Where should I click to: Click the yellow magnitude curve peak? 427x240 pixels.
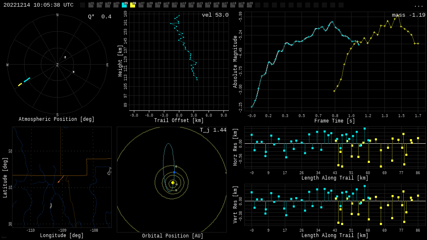[x=398, y=15]
